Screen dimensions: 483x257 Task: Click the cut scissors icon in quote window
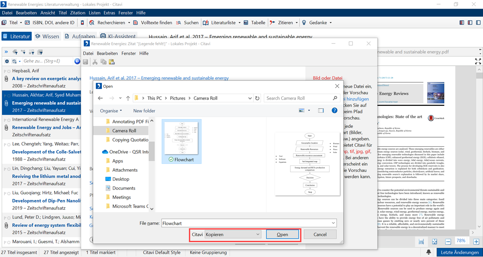pos(95,62)
